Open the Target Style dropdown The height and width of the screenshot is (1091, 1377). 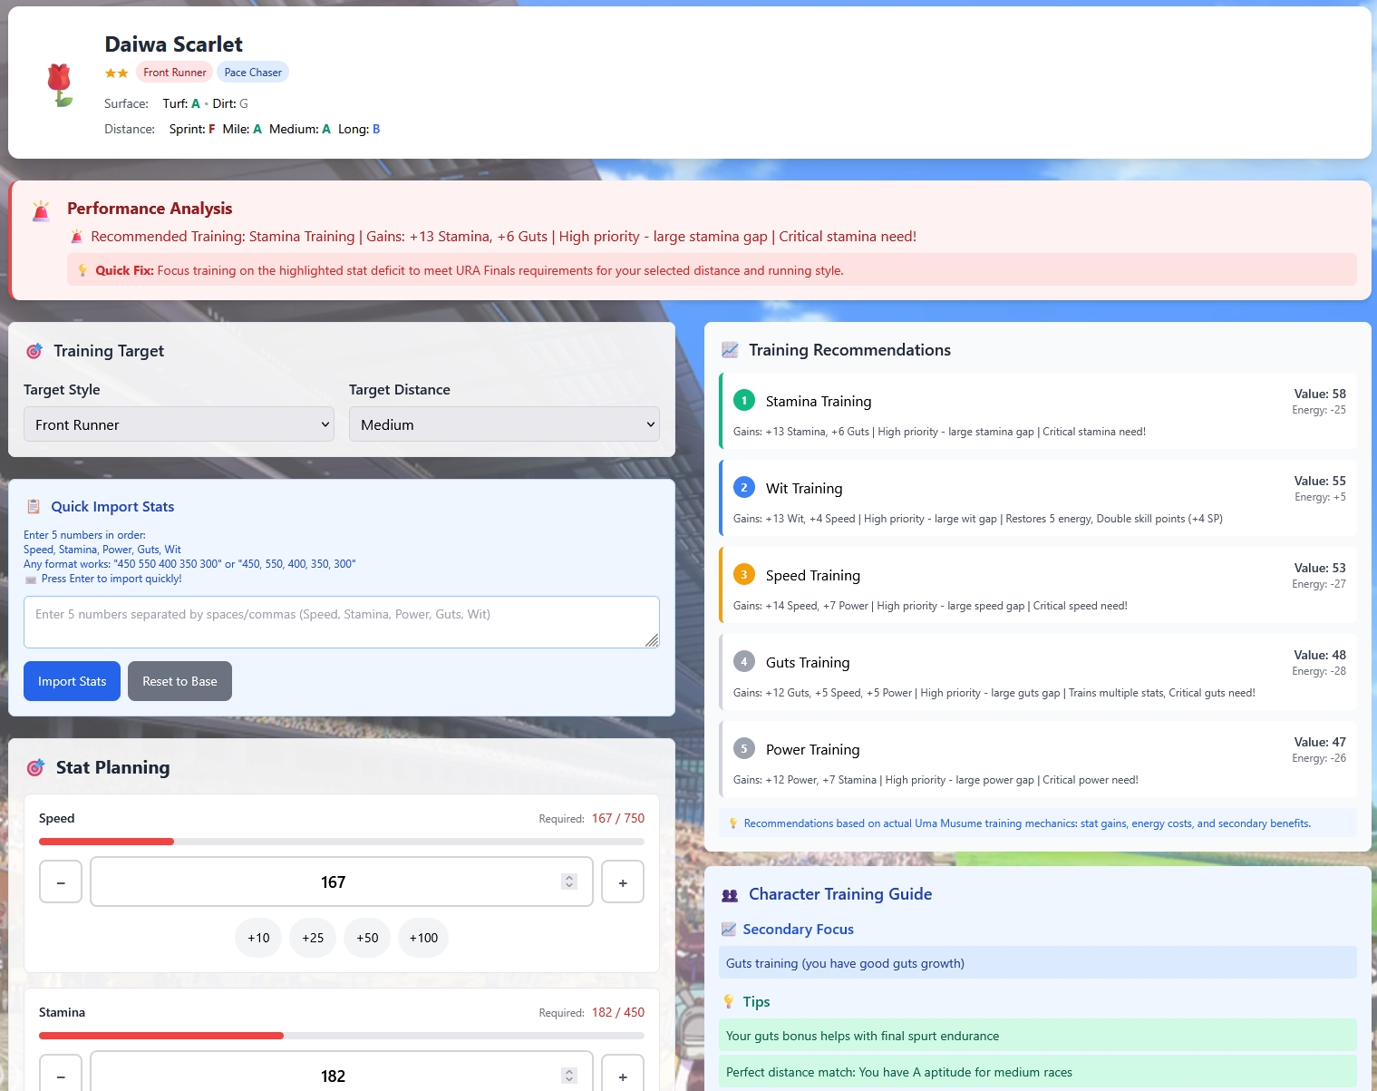click(179, 424)
